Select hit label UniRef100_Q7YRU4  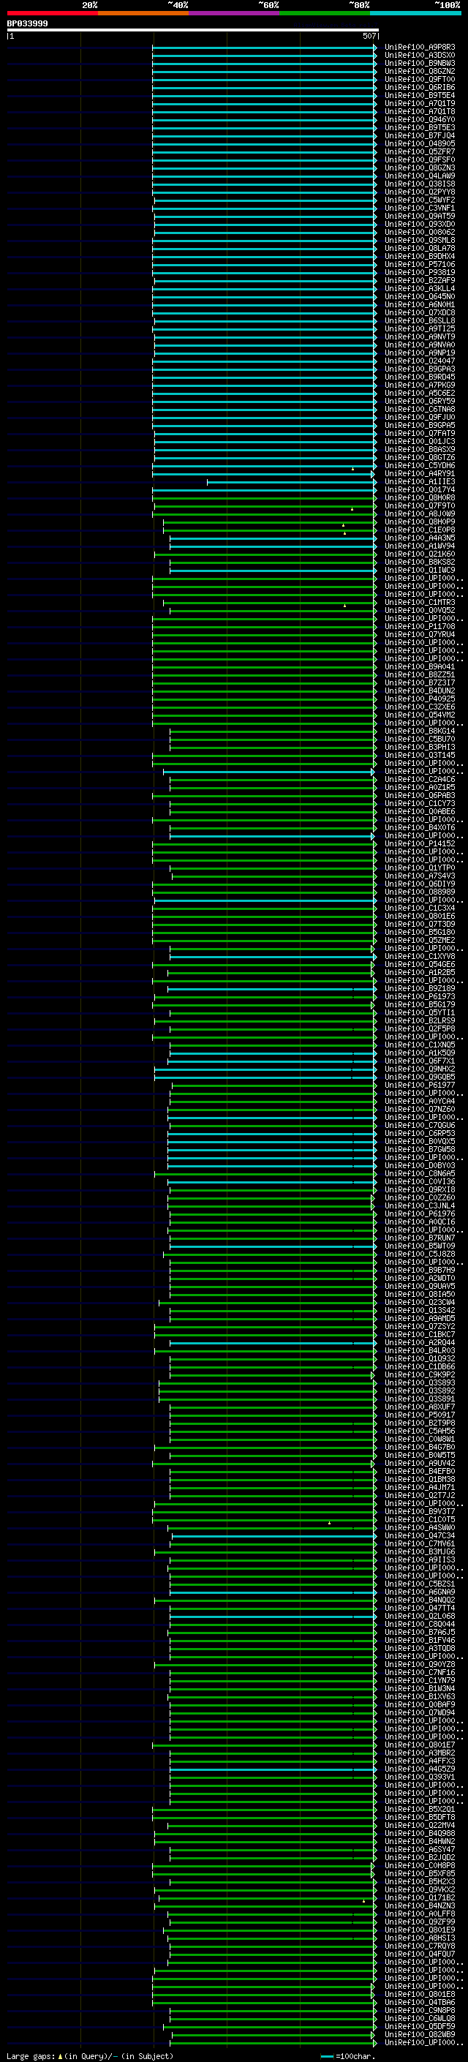[x=420, y=635]
